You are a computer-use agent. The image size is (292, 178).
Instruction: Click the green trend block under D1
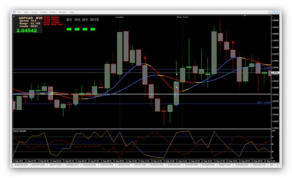69,29
